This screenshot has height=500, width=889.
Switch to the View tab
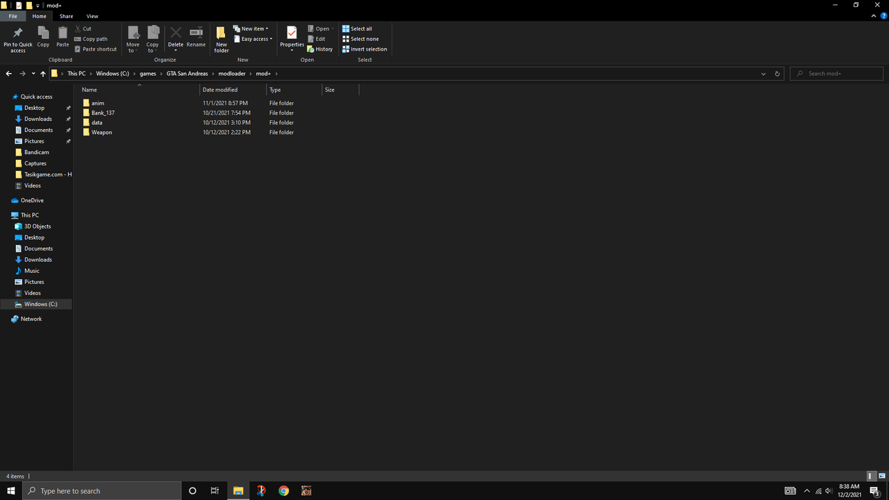(x=92, y=16)
